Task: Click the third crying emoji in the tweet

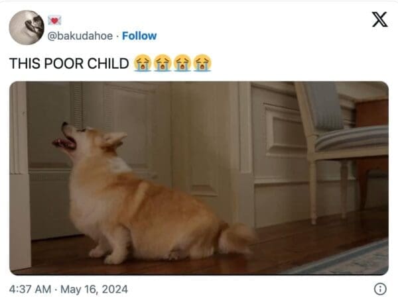Action: 182,63
